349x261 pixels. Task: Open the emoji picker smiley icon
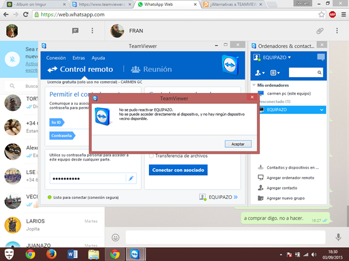(x=115, y=237)
